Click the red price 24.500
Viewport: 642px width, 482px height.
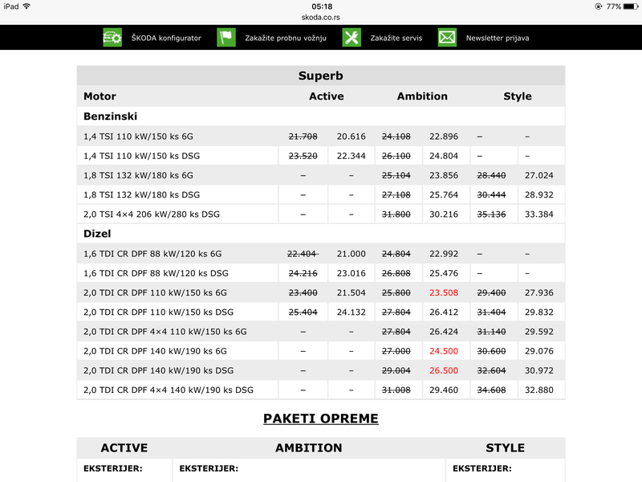pyautogui.click(x=444, y=351)
